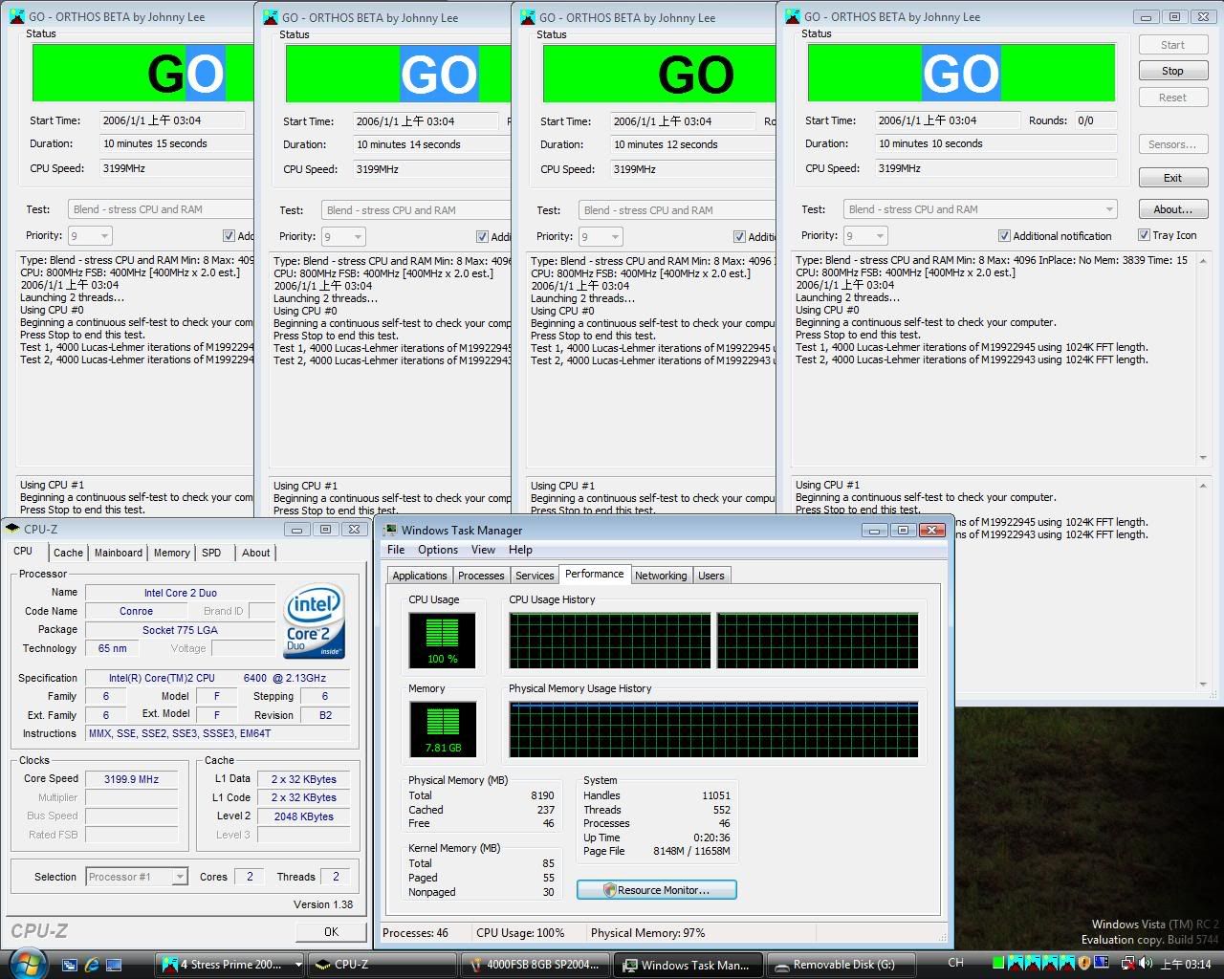Click blue monitor tray icon beside shield
The image size is (1224, 979).
(x=1102, y=962)
